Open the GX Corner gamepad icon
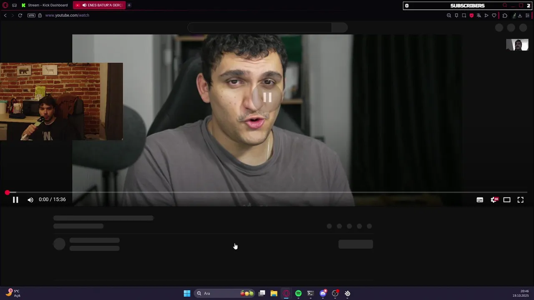 (15, 5)
